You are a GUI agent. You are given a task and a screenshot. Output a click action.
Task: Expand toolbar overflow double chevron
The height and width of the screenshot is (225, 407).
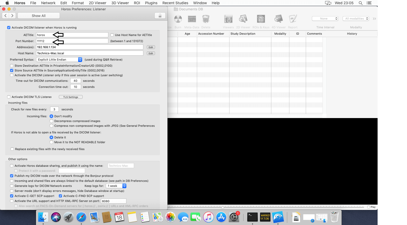pyautogui.click(x=374, y=19)
